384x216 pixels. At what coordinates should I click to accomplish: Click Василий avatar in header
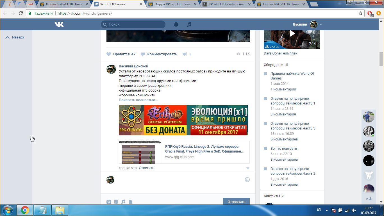pos(313,24)
